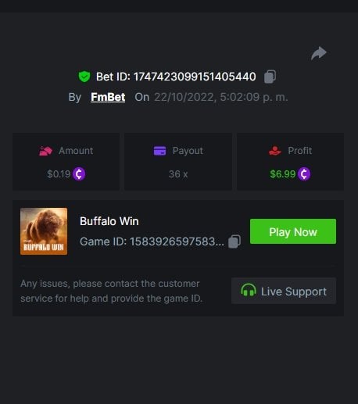This screenshot has height=404, width=358.
Task: Open Live Support chat
Action: click(x=284, y=291)
